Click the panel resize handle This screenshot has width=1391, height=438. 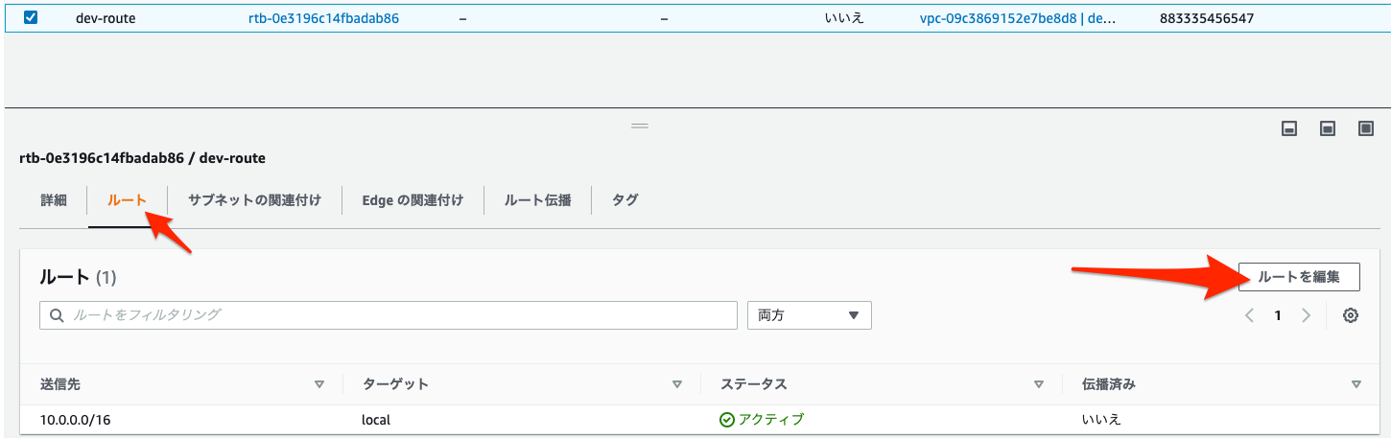coord(640,127)
